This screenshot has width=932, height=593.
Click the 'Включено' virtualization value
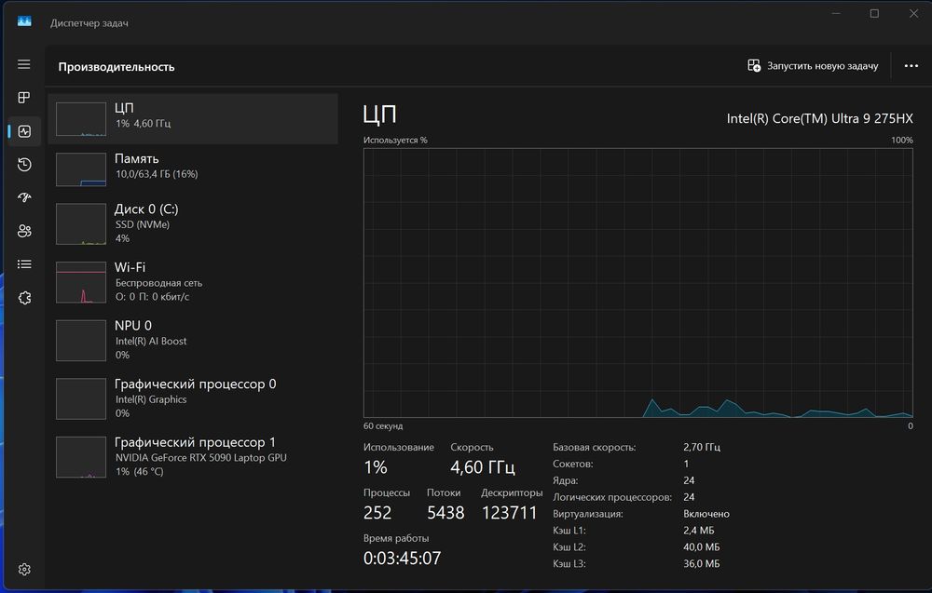pyautogui.click(x=706, y=514)
